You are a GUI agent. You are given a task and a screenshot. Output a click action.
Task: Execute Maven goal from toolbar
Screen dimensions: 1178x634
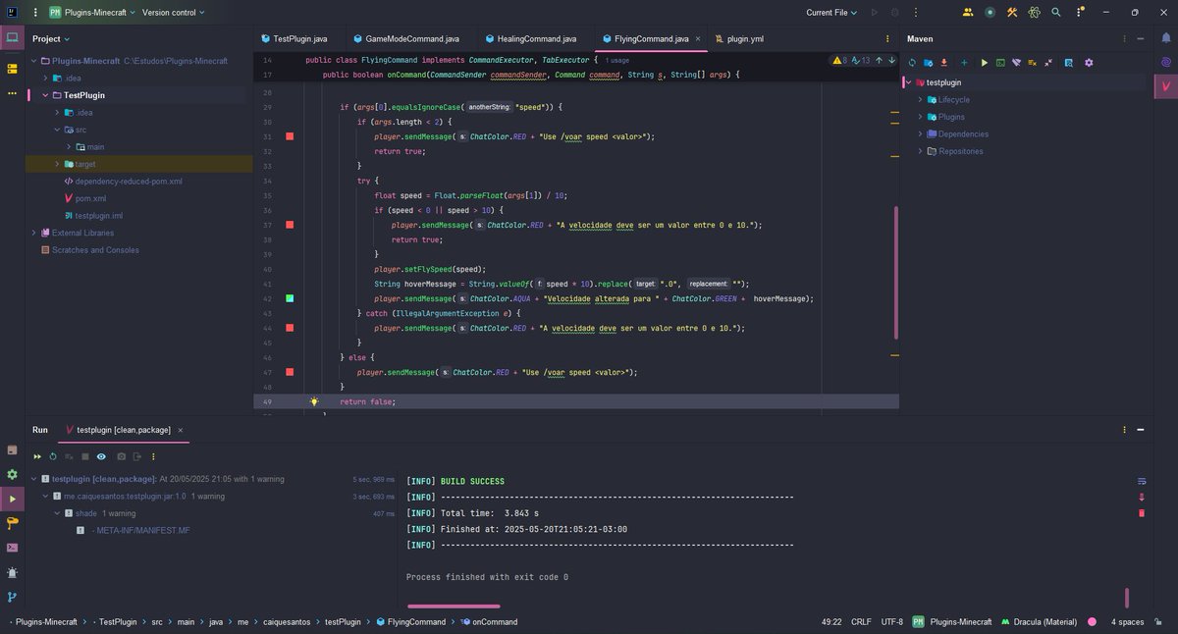[x=1000, y=62]
